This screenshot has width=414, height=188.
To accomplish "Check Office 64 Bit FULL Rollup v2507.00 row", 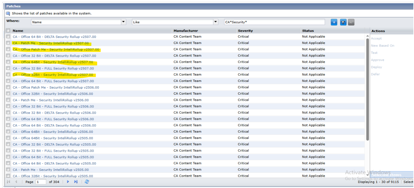I will [8, 81].
